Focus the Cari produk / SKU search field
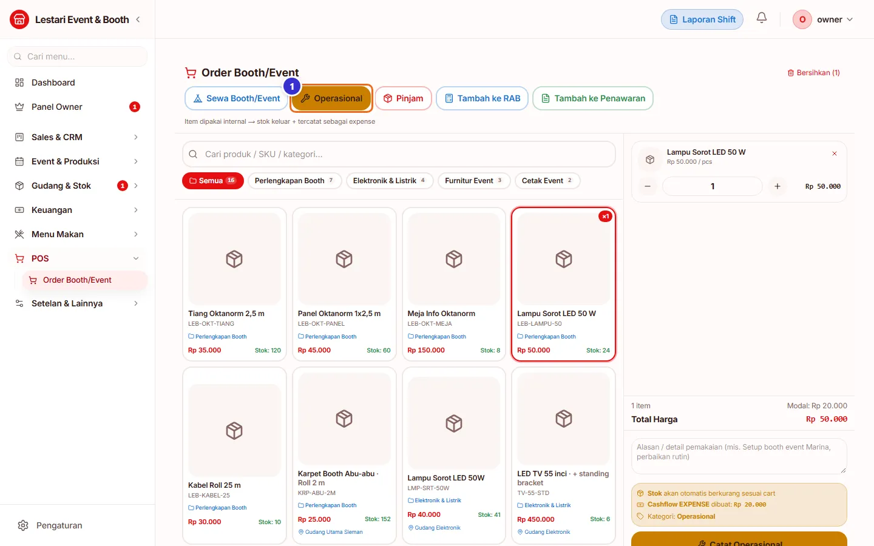This screenshot has height=546, width=874. coord(399,154)
